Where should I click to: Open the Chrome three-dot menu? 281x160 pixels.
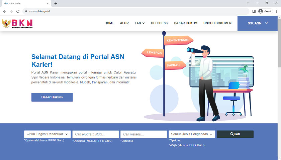click(277, 11)
